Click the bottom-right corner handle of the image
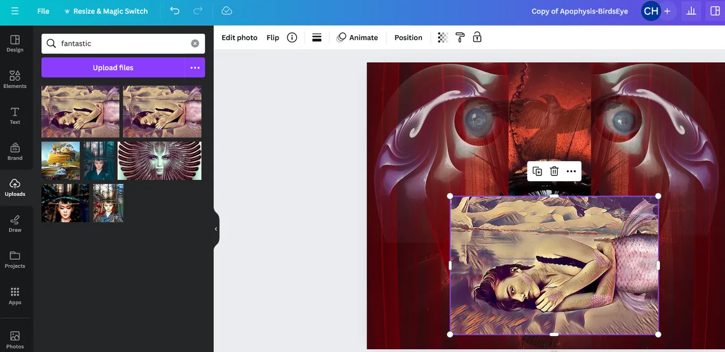This screenshot has height=352, width=725. (x=658, y=334)
